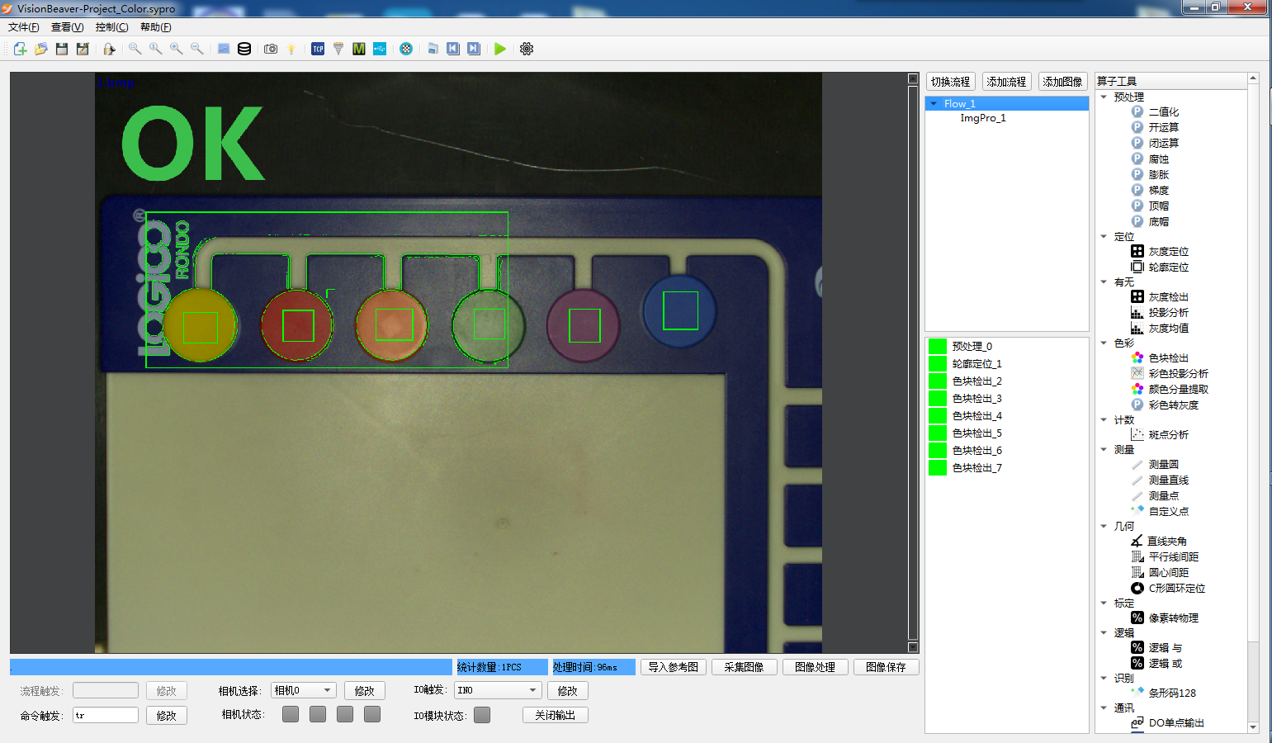Viewport: 1272px width, 743px height.
Task: Click the new project icon
Action: (x=21, y=49)
